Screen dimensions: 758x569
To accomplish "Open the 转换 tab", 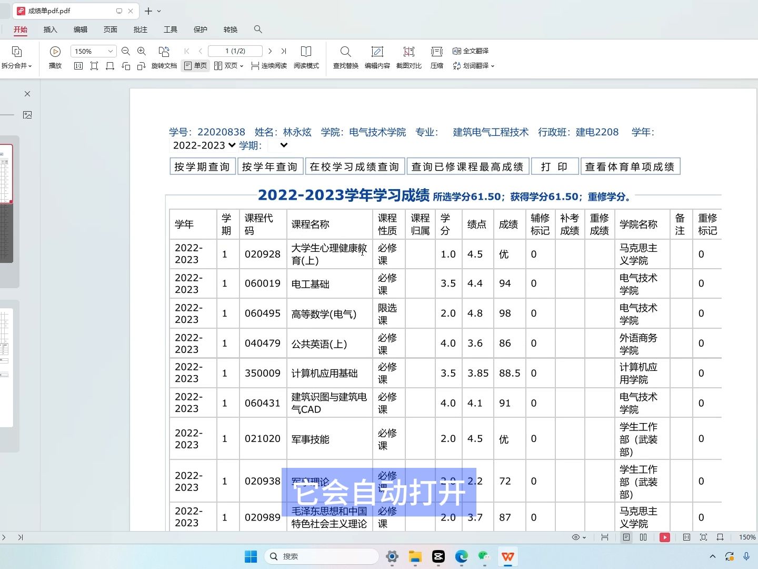I will [231, 30].
